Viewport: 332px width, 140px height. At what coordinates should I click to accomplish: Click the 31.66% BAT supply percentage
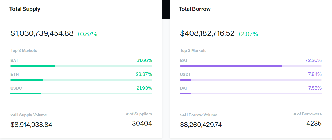point(144,60)
